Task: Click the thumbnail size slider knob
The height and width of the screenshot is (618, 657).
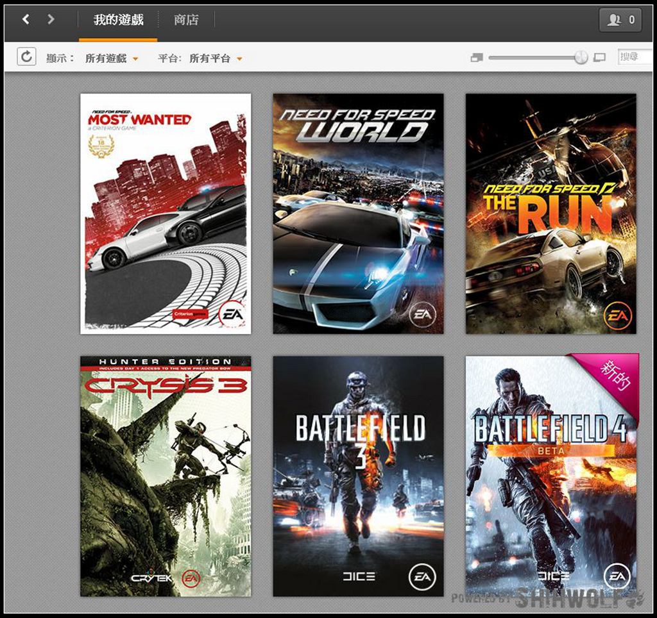Action: point(581,57)
